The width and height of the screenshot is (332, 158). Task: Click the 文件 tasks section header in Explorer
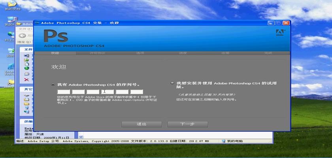[x=27, y=49]
